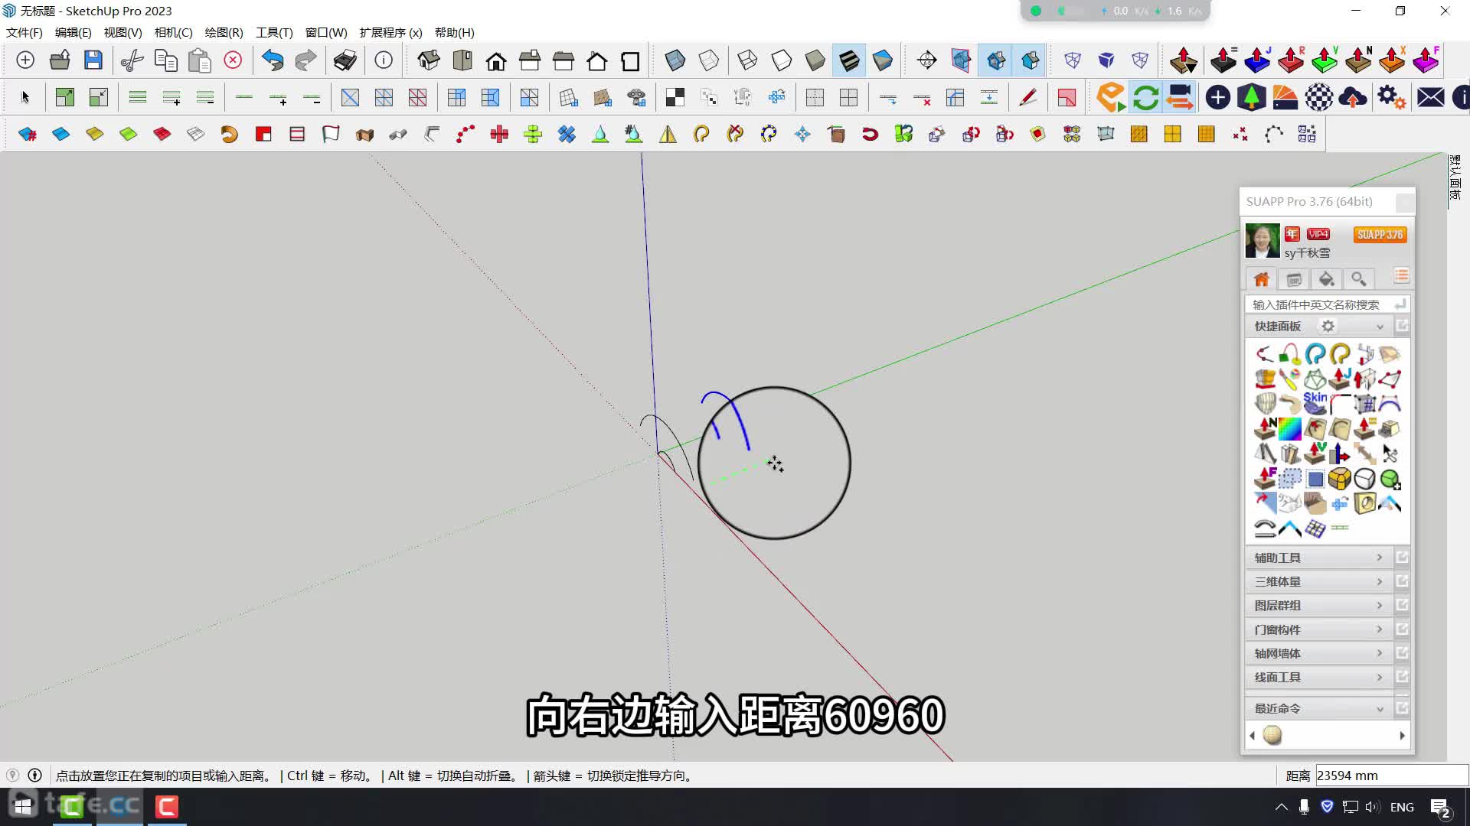This screenshot has width=1470, height=826.
Task: Click the rainbow gradient tool in SUAPP panel
Action: point(1290,428)
